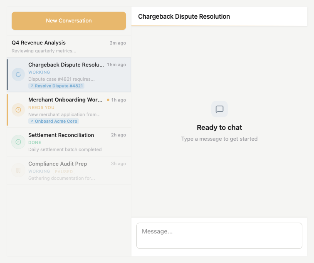314x263 pixels.
Task: Select the Compliance Audit Prep conversation
Action: point(57,164)
